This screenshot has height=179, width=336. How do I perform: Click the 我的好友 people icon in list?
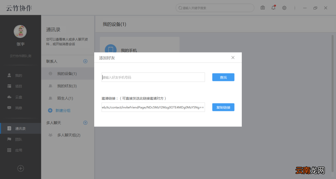(x=50, y=86)
